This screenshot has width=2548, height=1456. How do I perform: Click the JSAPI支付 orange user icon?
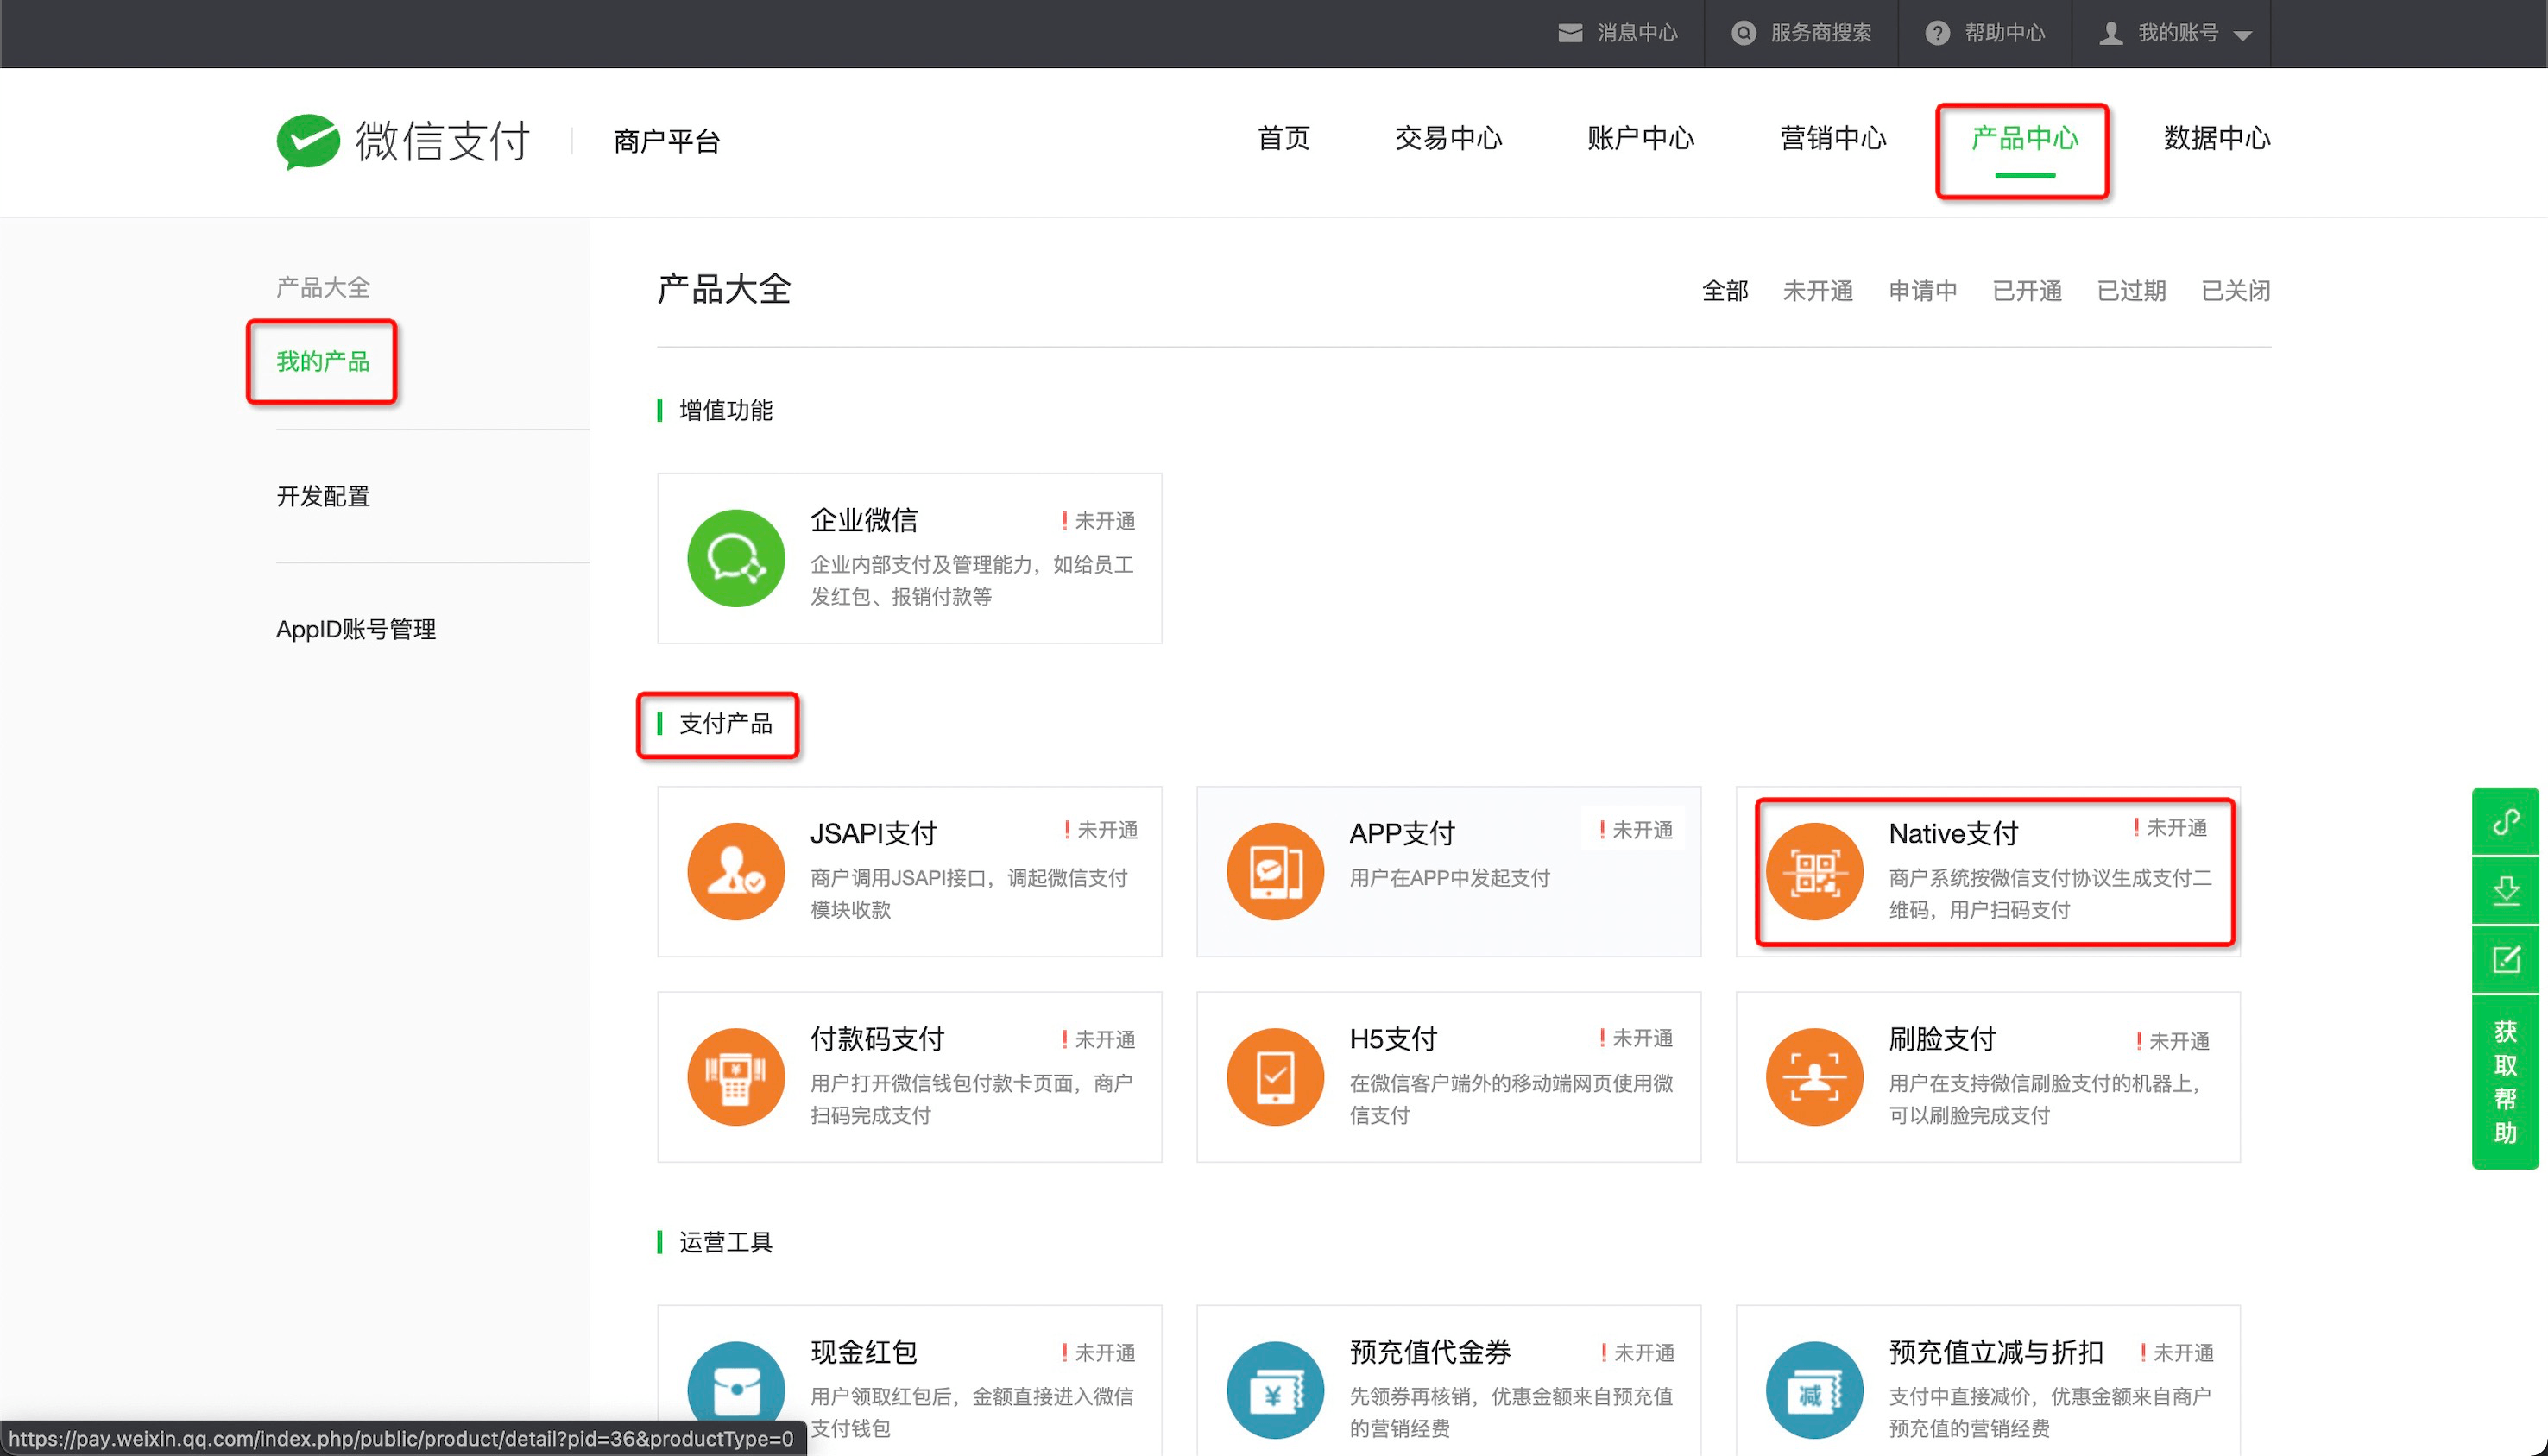tap(735, 871)
